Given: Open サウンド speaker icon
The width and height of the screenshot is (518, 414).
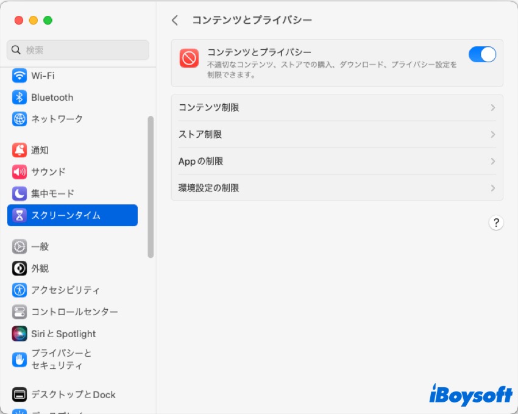Looking at the screenshot, I should click(x=20, y=172).
